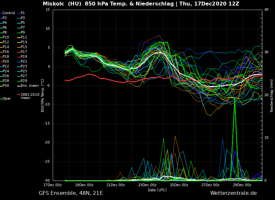Select the 29Dec 00z date tick label
Image resolution: width=275 pixels, height=200 pixels.
click(x=242, y=185)
